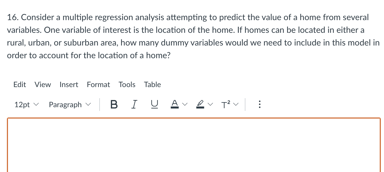
Task: Open the Tools menu
Action: tap(127, 84)
